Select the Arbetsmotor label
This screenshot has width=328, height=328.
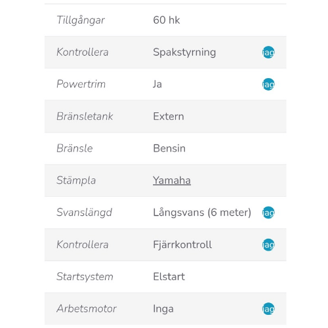click(x=87, y=309)
